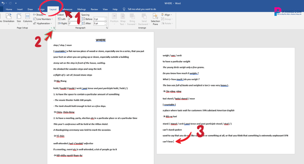304x164 pixels.
Task: Click the Size page icon
Action: pyautogui.click(x=19, y=18)
